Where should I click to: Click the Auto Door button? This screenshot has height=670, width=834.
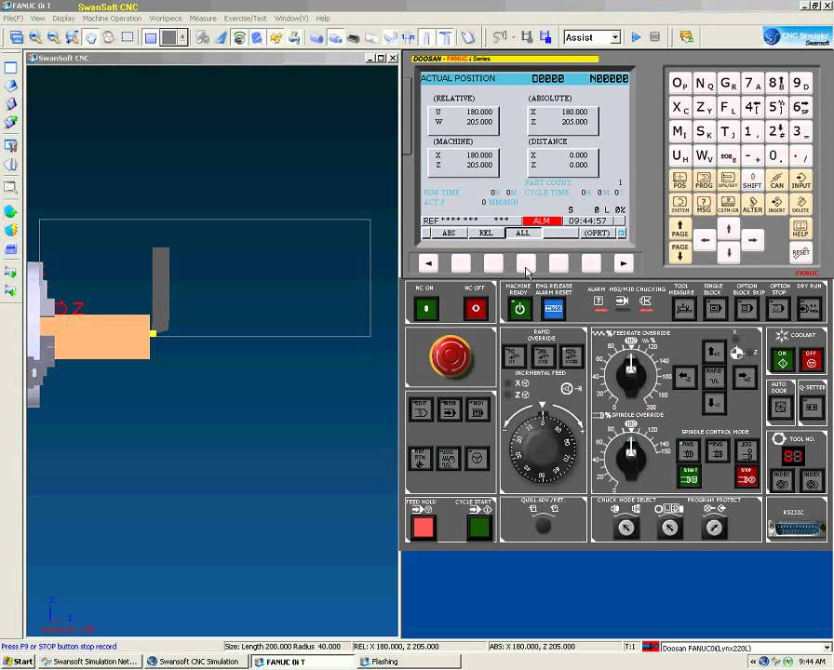(x=780, y=408)
